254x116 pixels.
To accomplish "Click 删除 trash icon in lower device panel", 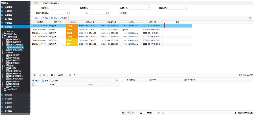I will (43, 81).
